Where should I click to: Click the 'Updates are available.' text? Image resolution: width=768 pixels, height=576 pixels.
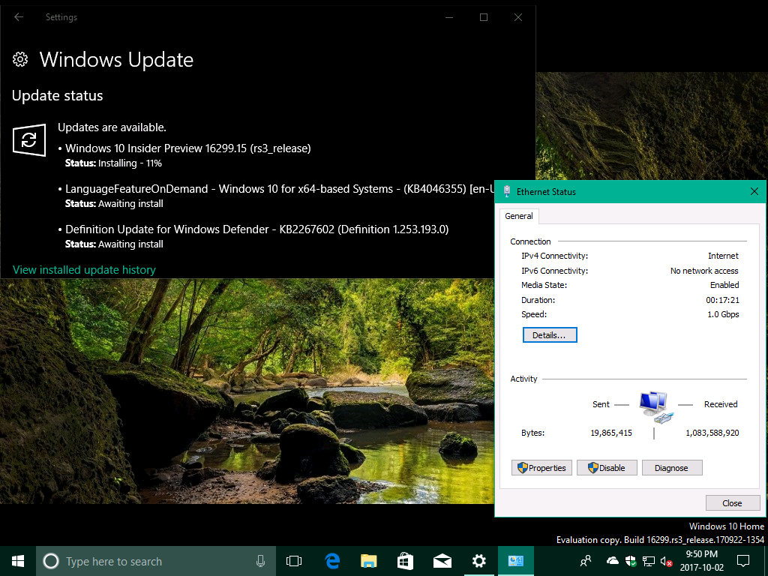click(112, 127)
